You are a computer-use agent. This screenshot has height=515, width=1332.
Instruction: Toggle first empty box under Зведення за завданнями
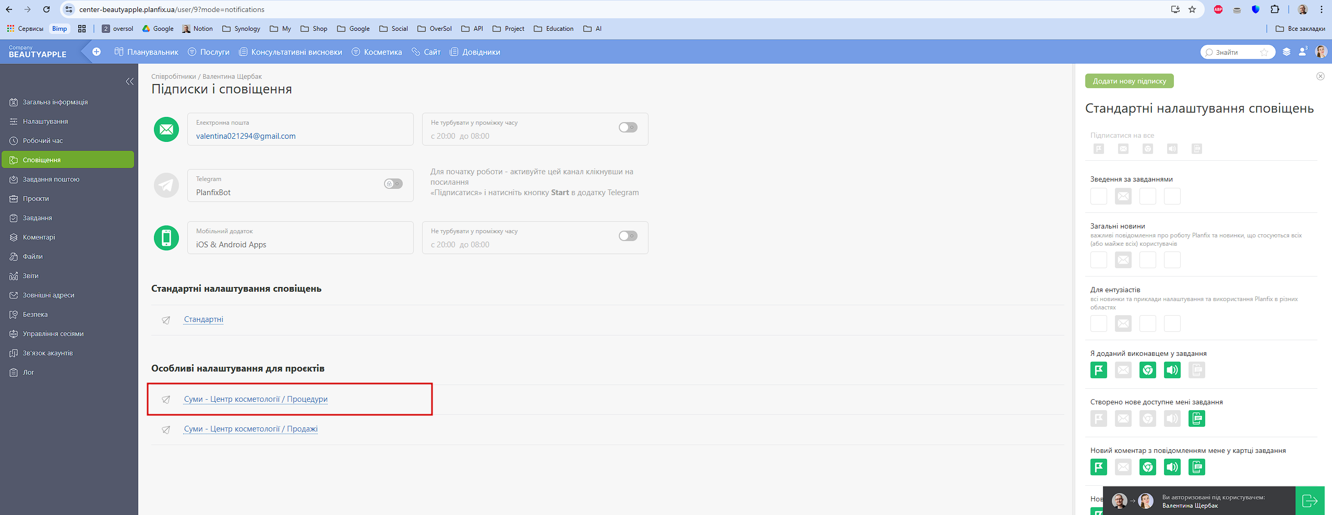pyautogui.click(x=1099, y=196)
